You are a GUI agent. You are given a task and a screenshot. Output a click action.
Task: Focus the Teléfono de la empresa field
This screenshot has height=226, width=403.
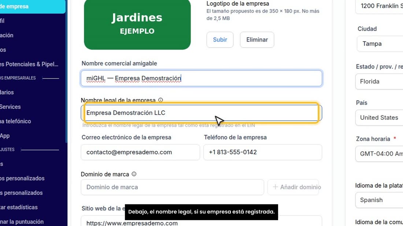click(x=263, y=152)
